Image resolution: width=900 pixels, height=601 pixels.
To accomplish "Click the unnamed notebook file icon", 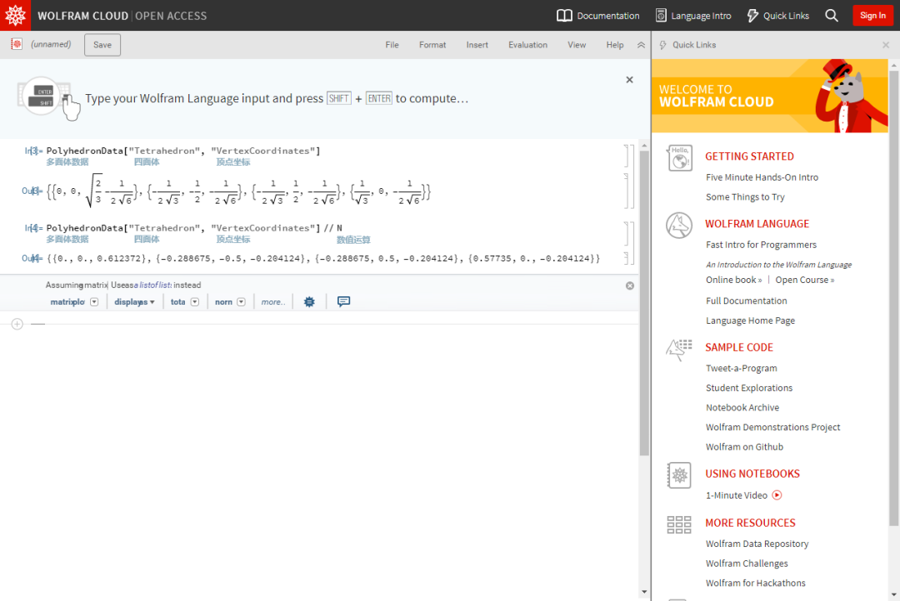I will pyautogui.click(x=17, y=44).
